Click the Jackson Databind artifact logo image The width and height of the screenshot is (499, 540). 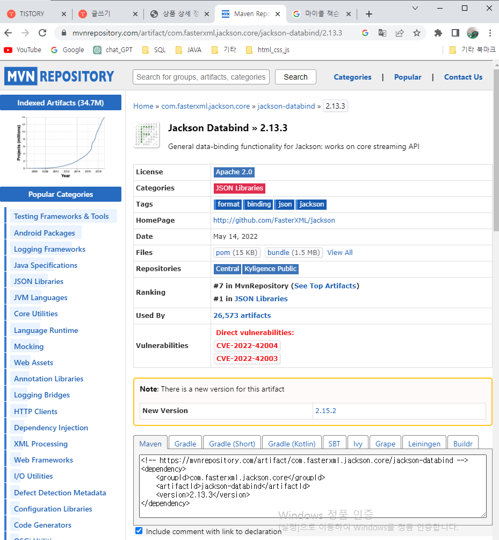[147, 135]
